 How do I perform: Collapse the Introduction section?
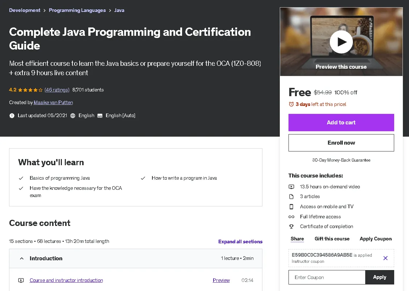pyautogui.click(x=22, y=258)
